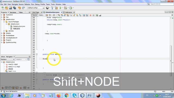The height and width of the screenshot is (98, 174).
Task: Click the Comment icon in the editor toolbar
Action: 97,15
